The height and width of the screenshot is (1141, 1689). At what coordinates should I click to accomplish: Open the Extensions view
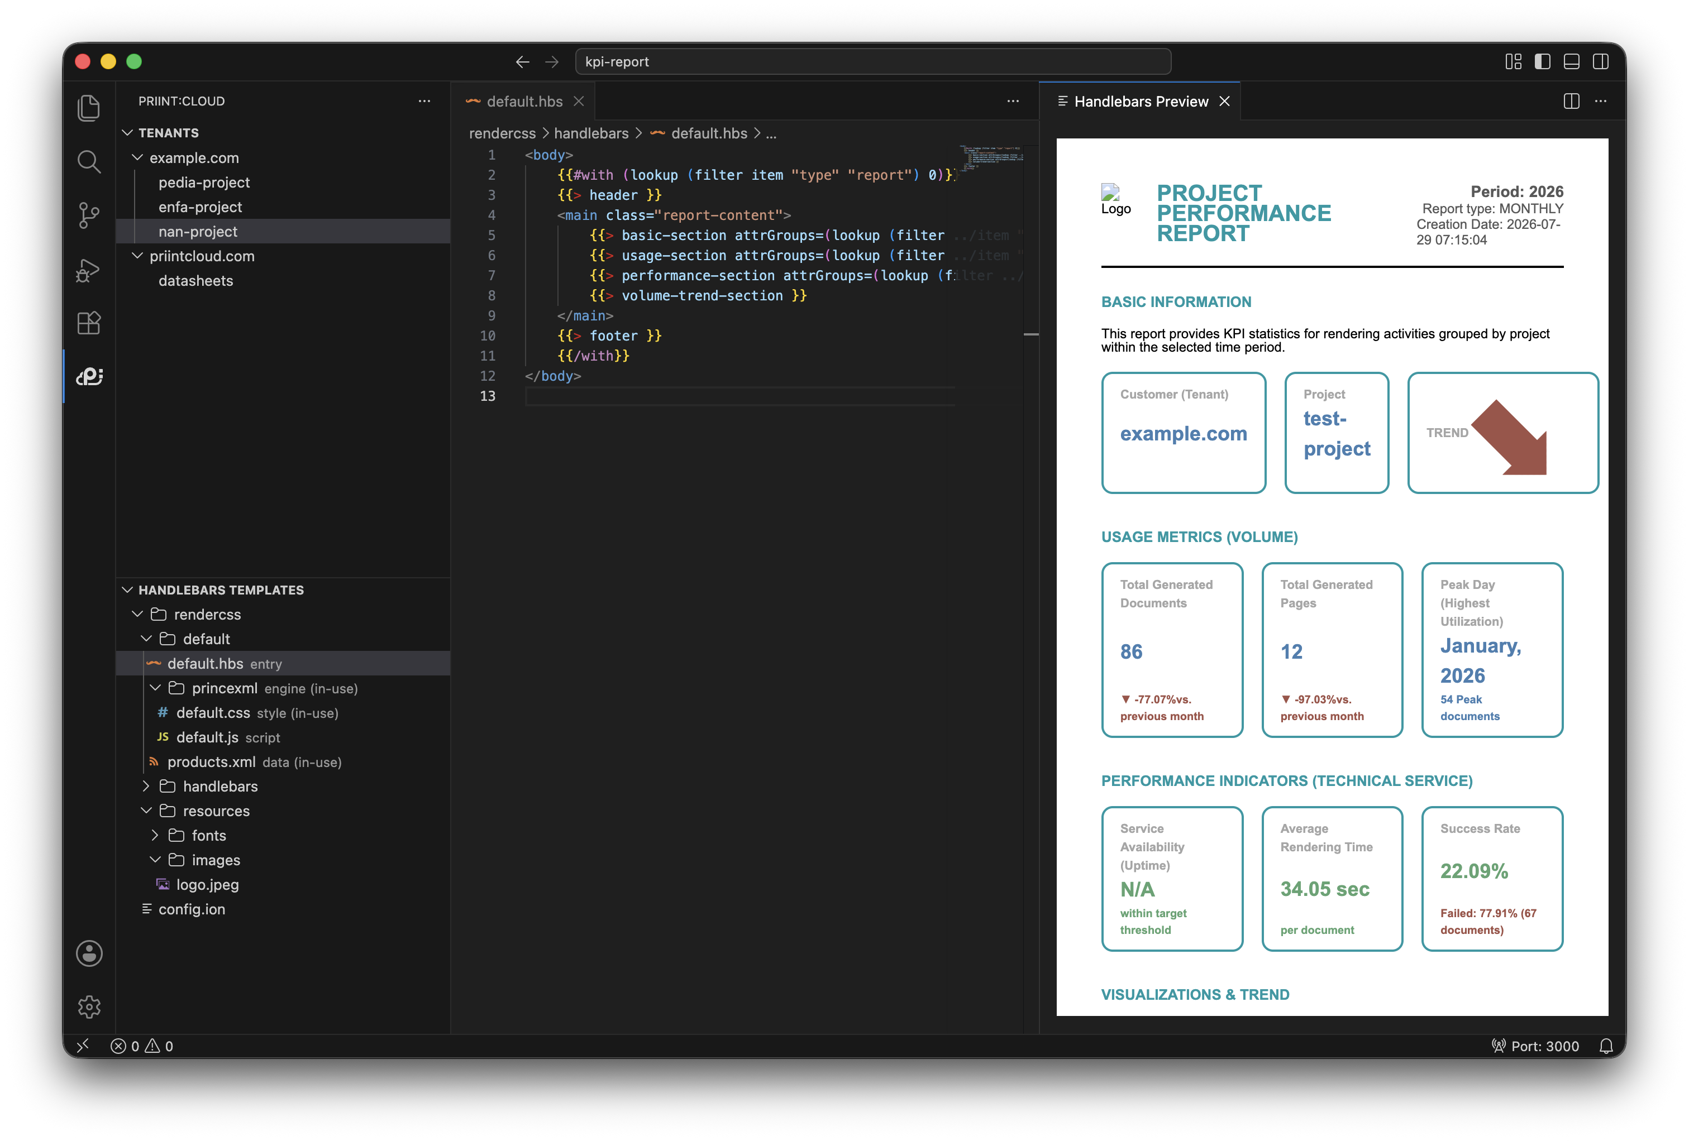[89, 323]
